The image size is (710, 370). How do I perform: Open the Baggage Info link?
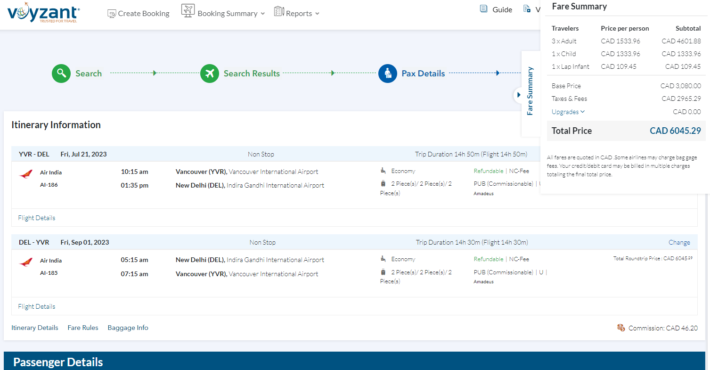pyautogui.click(x=128, y=328)
